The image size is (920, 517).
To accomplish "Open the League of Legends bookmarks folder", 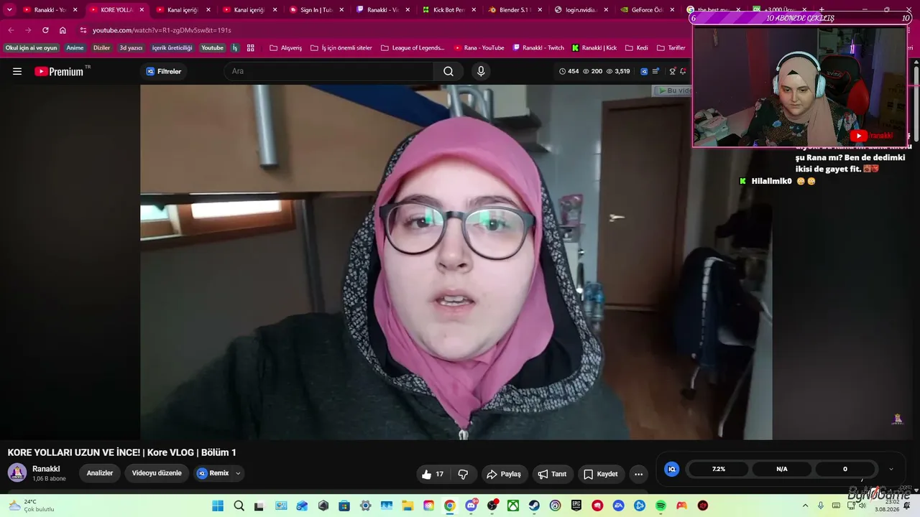I will (x=413, y=48).
